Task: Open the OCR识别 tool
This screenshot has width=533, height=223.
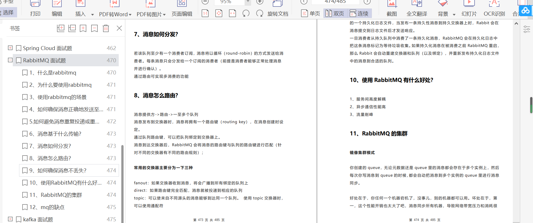Action: [x=494, y=9]
